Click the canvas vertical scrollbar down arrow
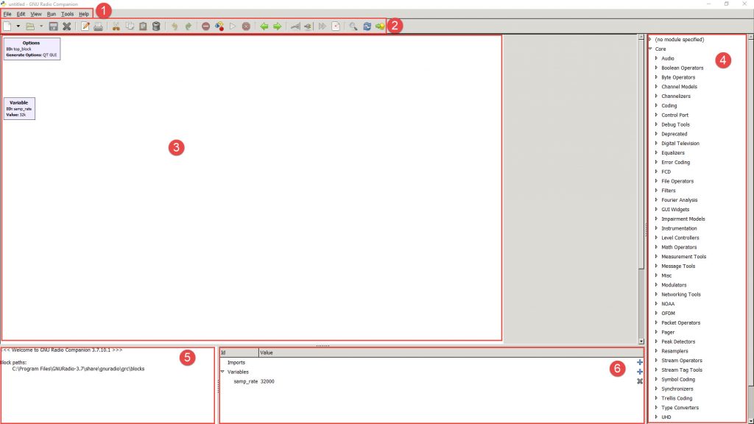This screenshot has width=754, height=424. coord(641,342)
